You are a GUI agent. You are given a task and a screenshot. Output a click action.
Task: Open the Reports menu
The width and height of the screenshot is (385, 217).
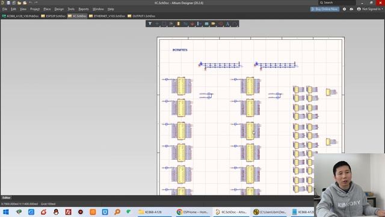84,9
